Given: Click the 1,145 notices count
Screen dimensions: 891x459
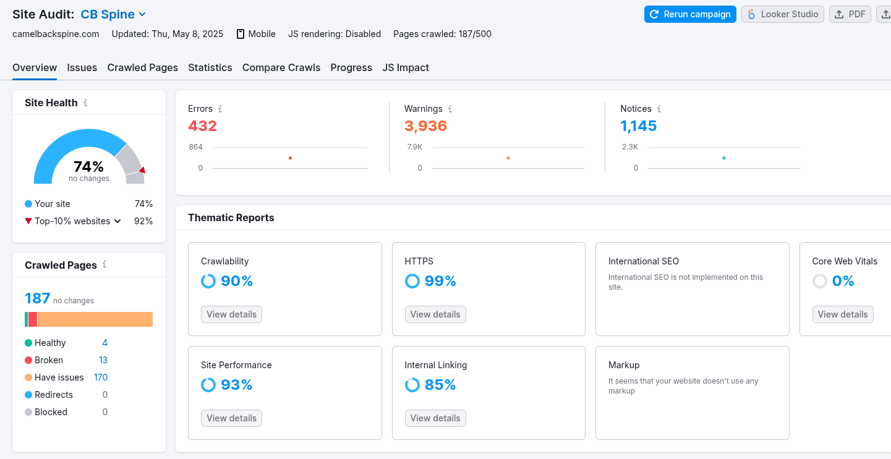Looking at the screenshot, I should (639, 126).
